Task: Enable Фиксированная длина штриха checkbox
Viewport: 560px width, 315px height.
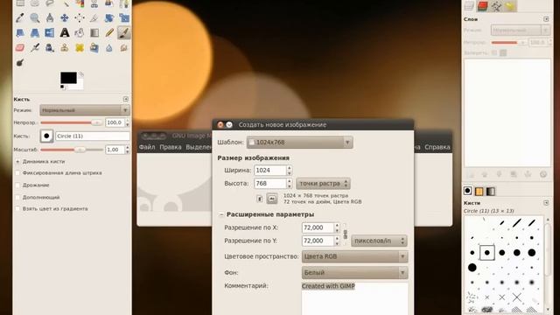Action: tap(17, 173)
